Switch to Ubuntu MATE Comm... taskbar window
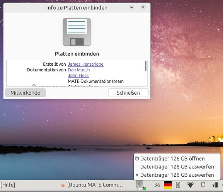This screenshot has width=223, height=193. 92,185
